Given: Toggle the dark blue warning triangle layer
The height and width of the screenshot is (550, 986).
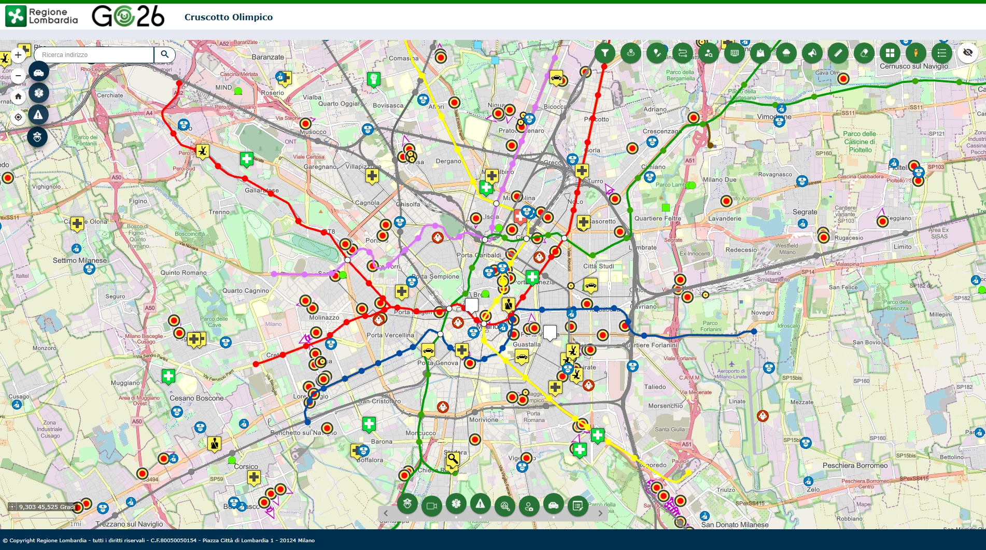Looking at the screenshot, I should coord(38,115).
